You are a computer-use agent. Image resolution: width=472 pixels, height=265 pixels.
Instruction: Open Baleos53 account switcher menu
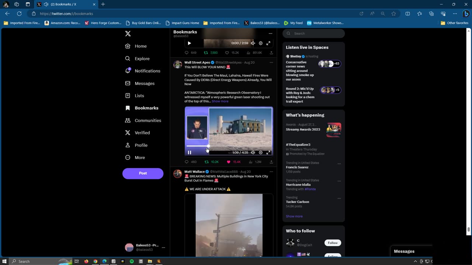coord(145,247)
